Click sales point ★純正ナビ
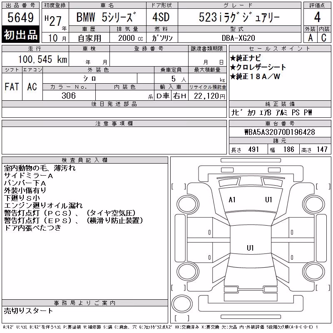The image size is (333, 333). (245, 58)
